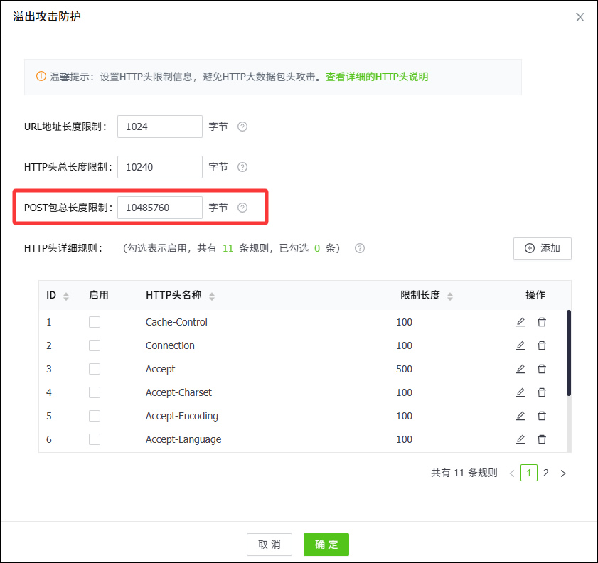This screenshot has height=563, width=598.
Task: Edit the Connection header rule
Action: click(520, 345)
